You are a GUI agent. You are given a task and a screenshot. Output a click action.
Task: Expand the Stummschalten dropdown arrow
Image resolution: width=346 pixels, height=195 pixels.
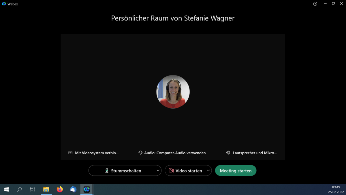pyautogui.click(x=158, y=170)
